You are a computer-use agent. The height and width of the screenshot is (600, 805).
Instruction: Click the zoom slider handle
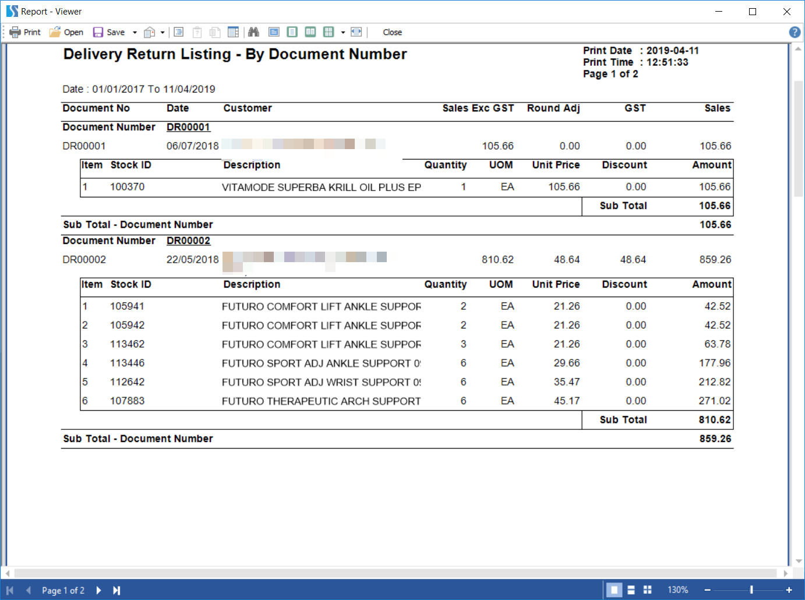[x=751, y=590]
